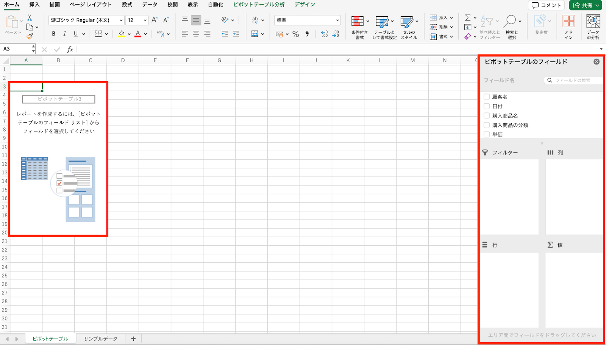Open the ページ レイアウト ribbon tab
606x345 pixels.
click(x=91, y=5)
